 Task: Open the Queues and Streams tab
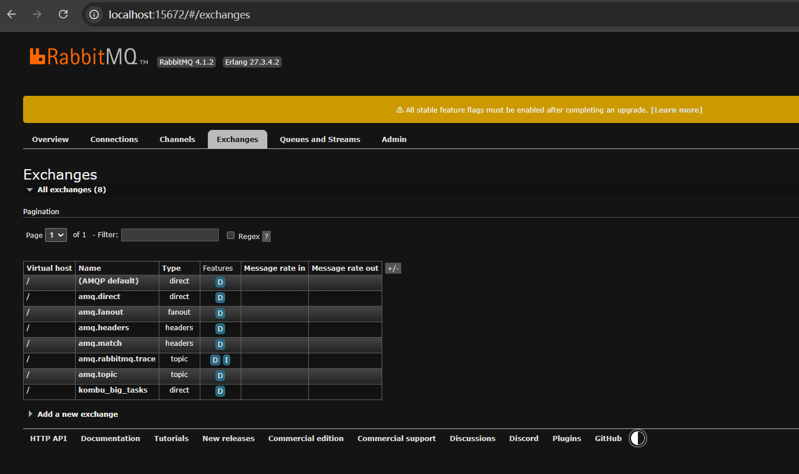(x=320, y=139)
